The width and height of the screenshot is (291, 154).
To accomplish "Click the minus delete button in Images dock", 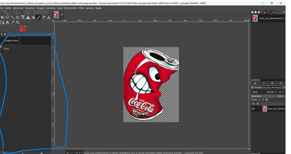I will 264,83.
